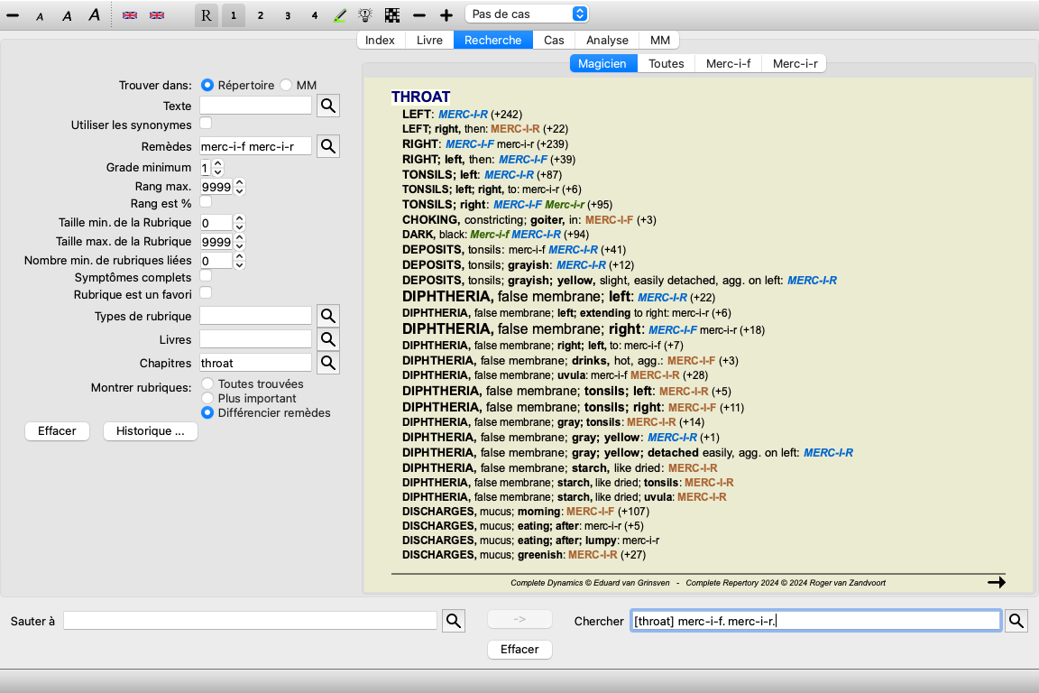The image size is (1039, 693).
Task: Click the grid pattern toolbar icon
Action: click(392, 14)
